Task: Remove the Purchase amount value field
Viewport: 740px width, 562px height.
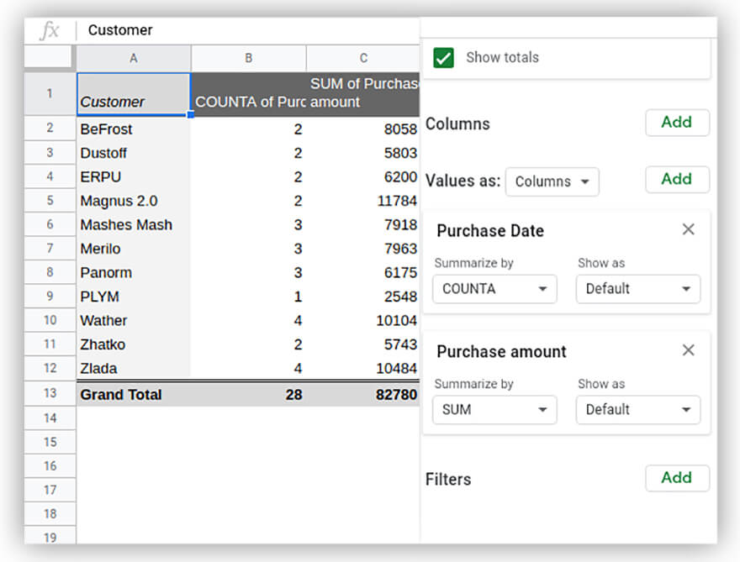Action: pos(688,350)
